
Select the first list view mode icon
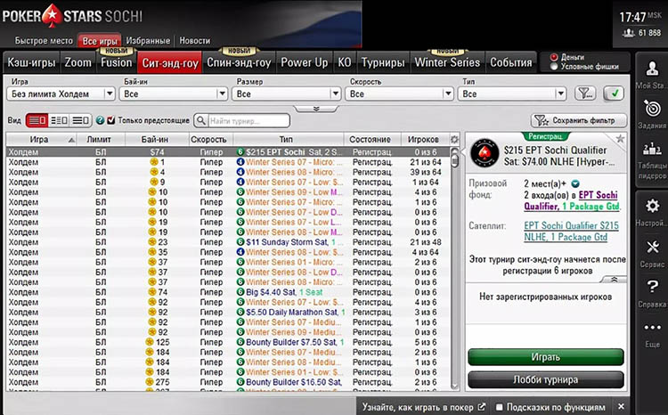click(37, 120)
